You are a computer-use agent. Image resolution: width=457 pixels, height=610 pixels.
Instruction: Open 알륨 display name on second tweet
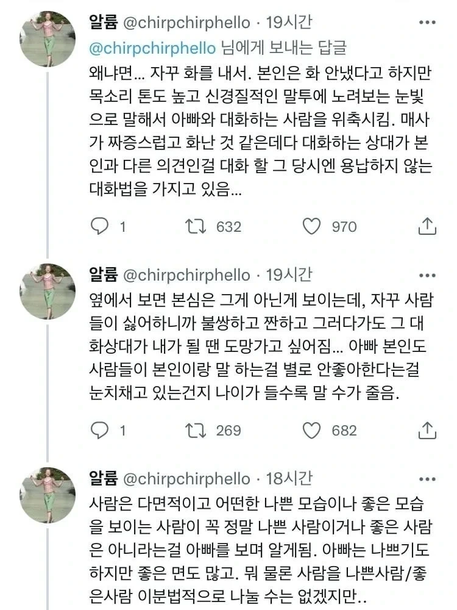coord(104,275)
